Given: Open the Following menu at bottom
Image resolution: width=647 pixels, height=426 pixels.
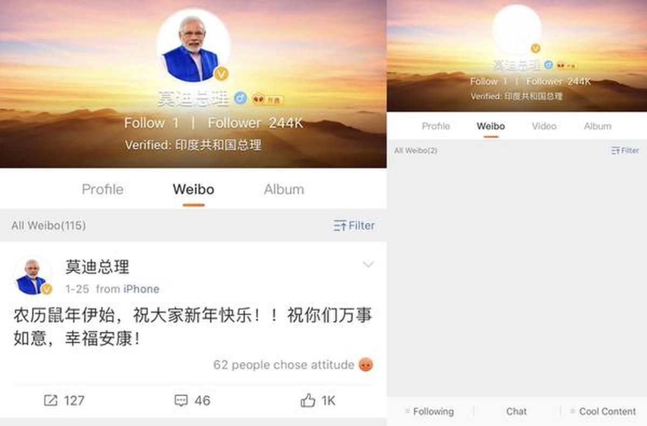Looking at the screenshot, I should click(430, 411).
